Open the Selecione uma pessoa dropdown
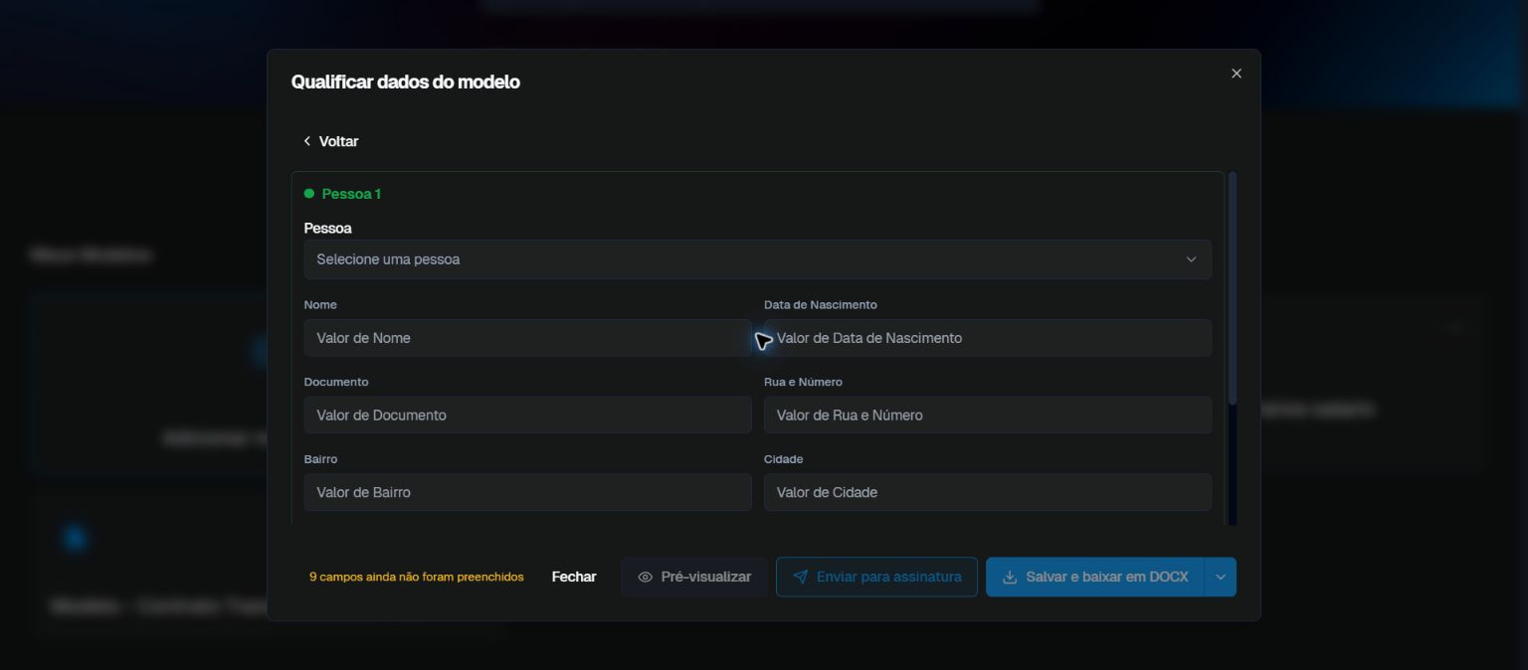This screenshot has height=670, width=1528. tap(758, 259)
